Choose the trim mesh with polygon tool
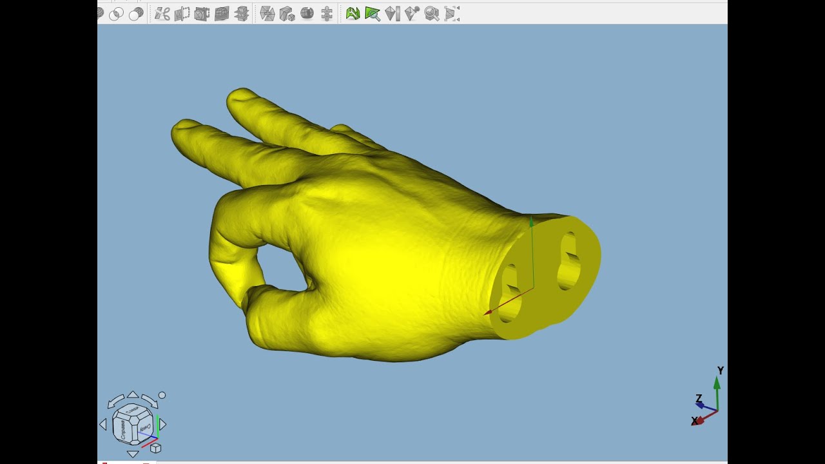This screenshot has height=464, width=825. [x=182, y=14]
